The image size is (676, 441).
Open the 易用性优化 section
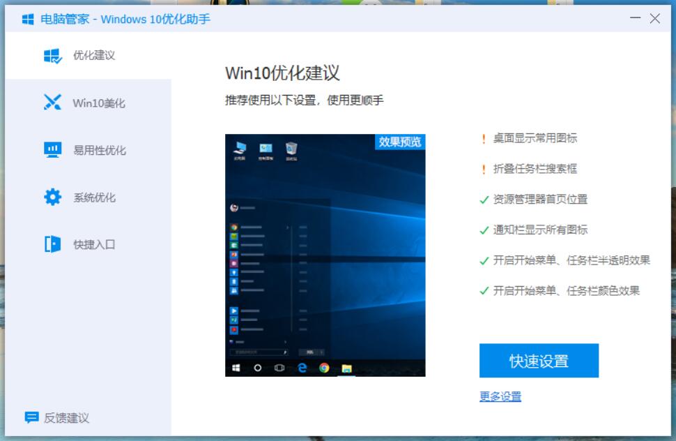[89, 150]
